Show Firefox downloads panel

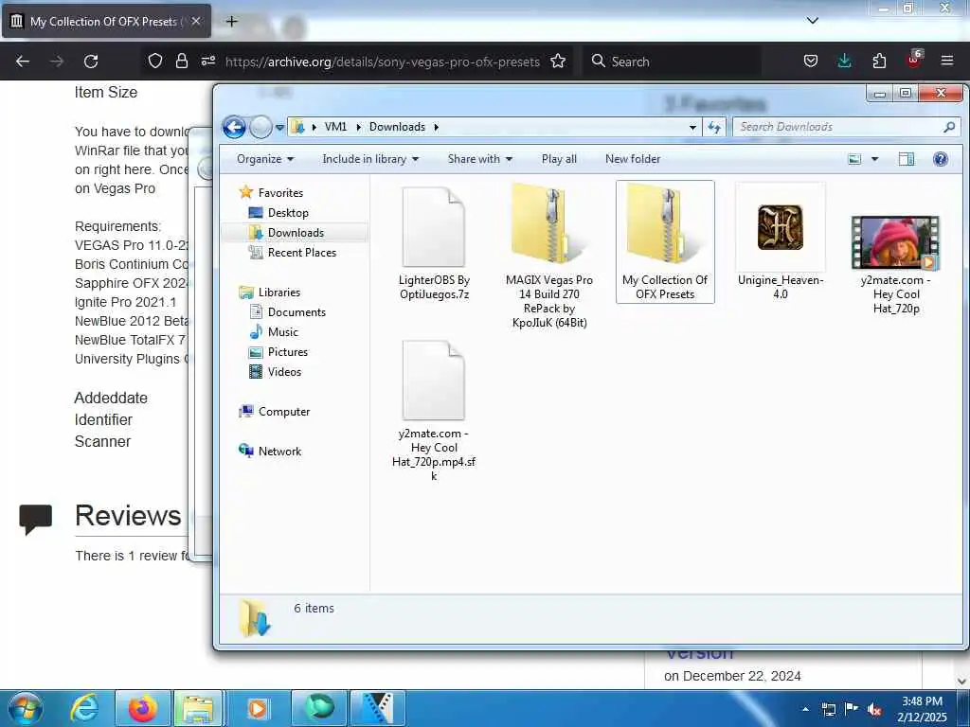844,62
